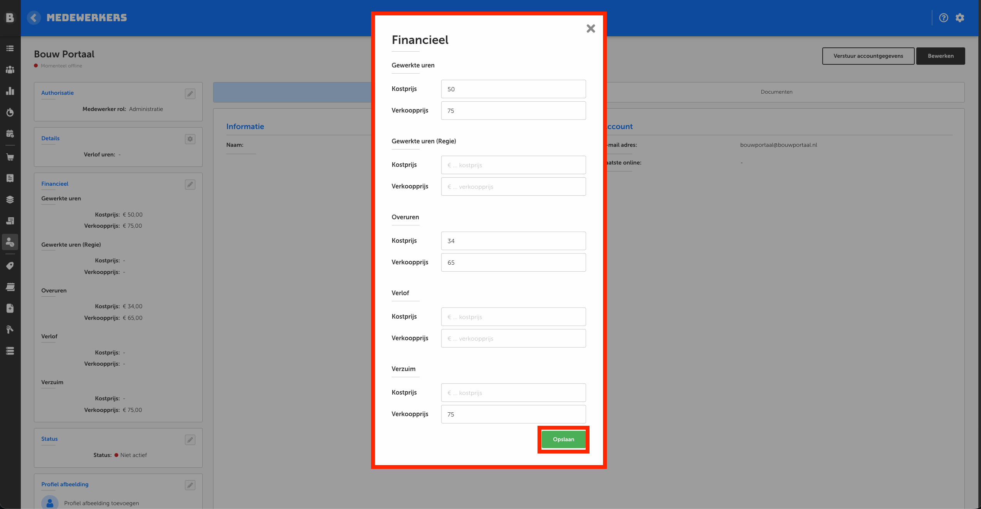The width and height of the screenshot is (981, 509).
Task: Open the add-file plus icon in sidebar
Action: [10, 308]
